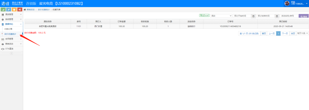
Task: Click the user avatar picture
Action: pyautogui.click(x=287, y=3)
